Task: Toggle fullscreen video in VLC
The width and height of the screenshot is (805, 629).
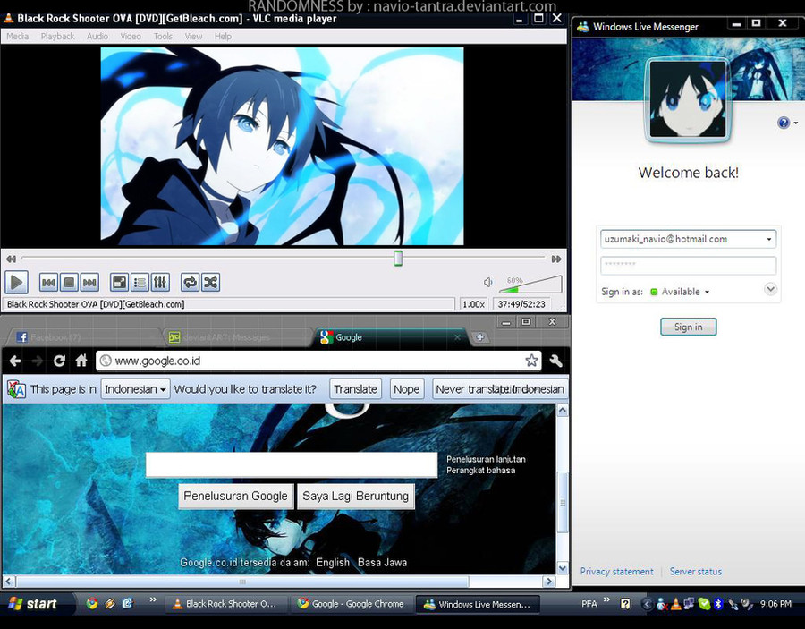Action: (x=119, y=283)
